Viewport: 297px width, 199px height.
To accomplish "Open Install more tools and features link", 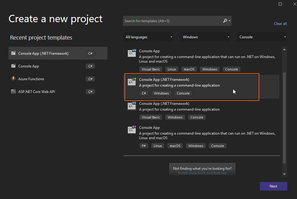I will click(202, 173).
